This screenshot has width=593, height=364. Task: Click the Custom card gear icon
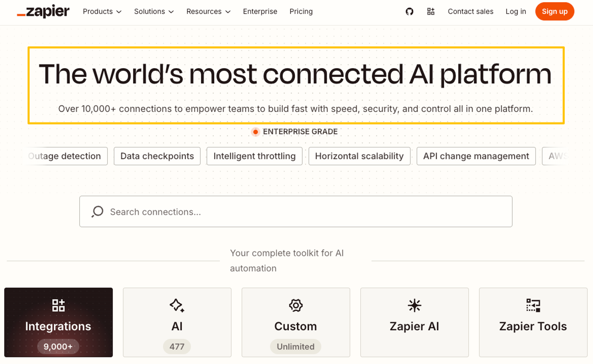click(x=296, y=305)
